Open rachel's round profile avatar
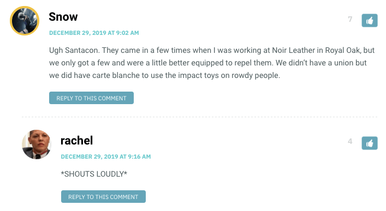Viewport: 386px width, 211px height. tap(37, 144)
